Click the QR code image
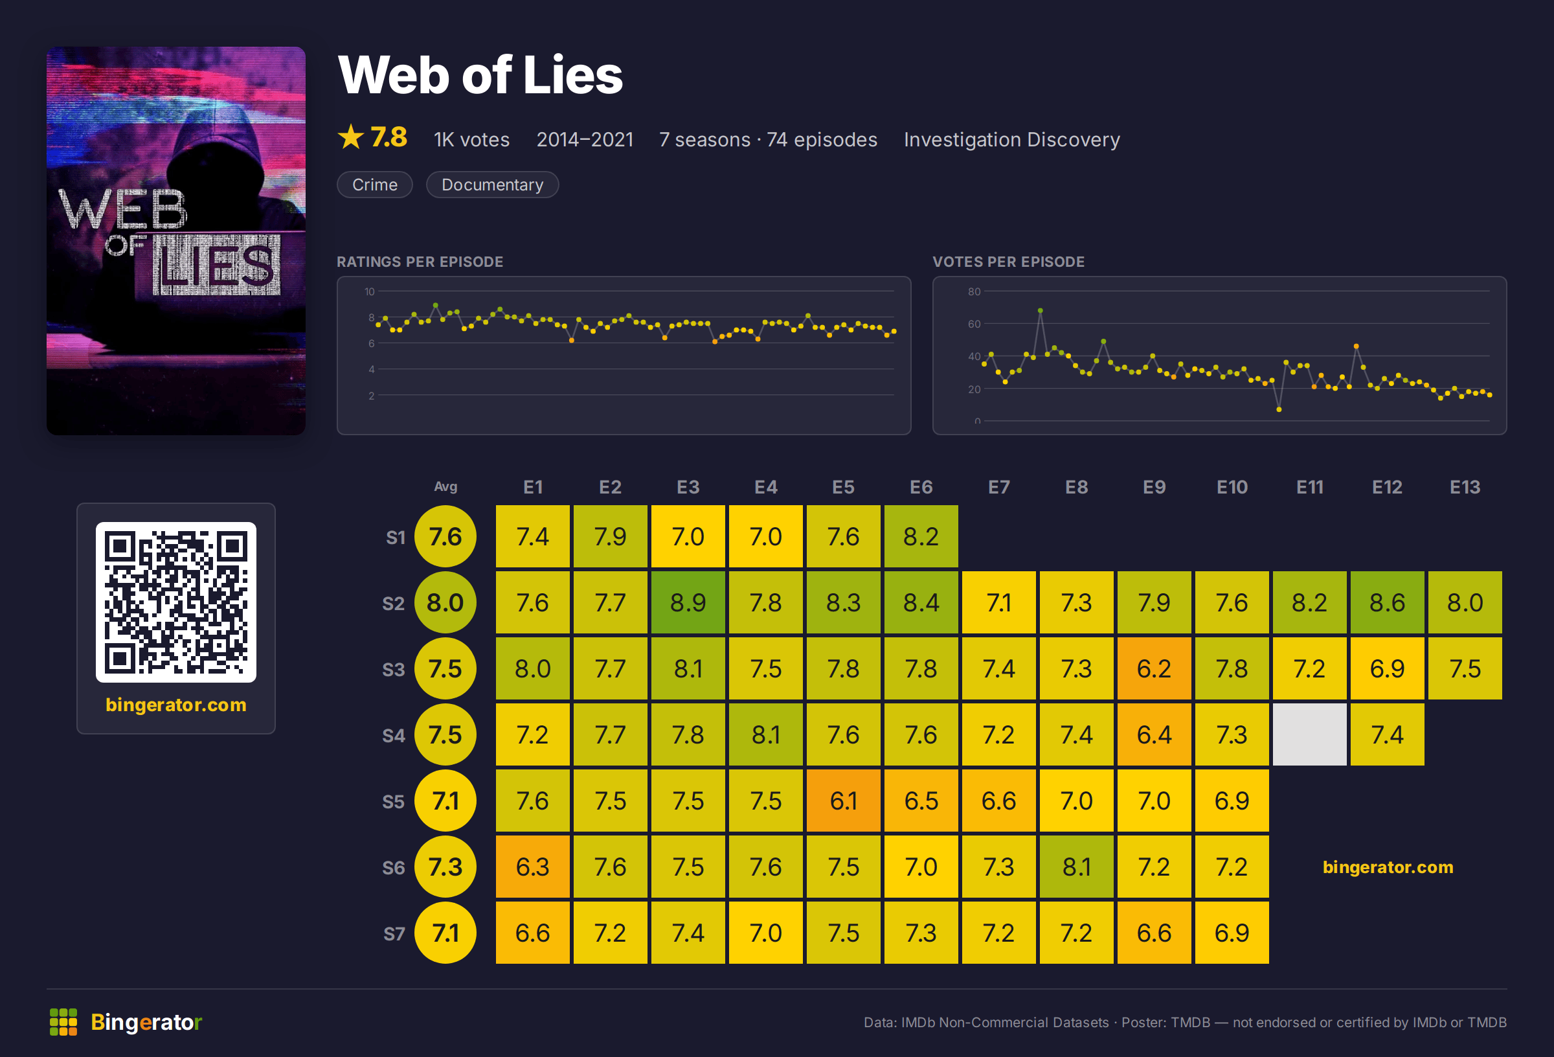The width and height of the screenshot is (1554, 1057). (x=176, y=602)
